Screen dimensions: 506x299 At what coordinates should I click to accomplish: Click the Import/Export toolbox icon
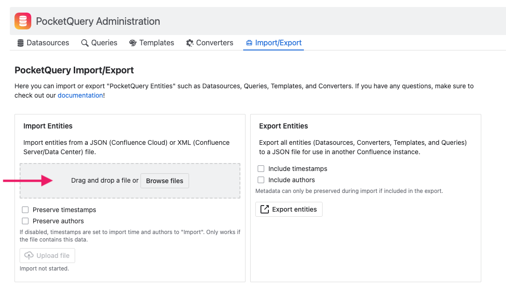tap(249, 43)
